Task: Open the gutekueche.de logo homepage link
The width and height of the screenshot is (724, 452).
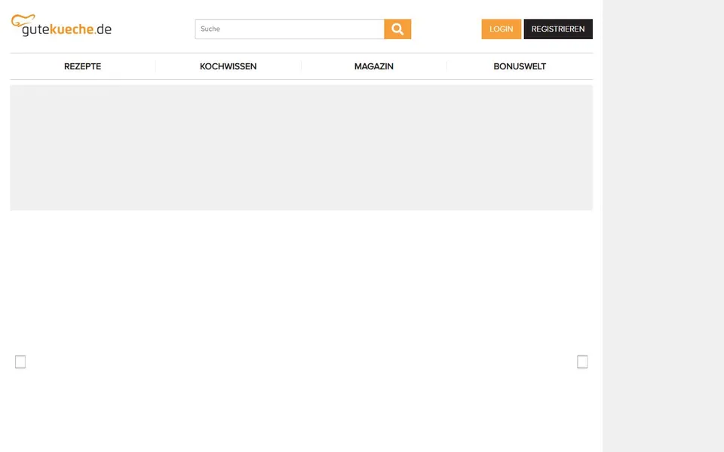Action: (x=61, y=26)
